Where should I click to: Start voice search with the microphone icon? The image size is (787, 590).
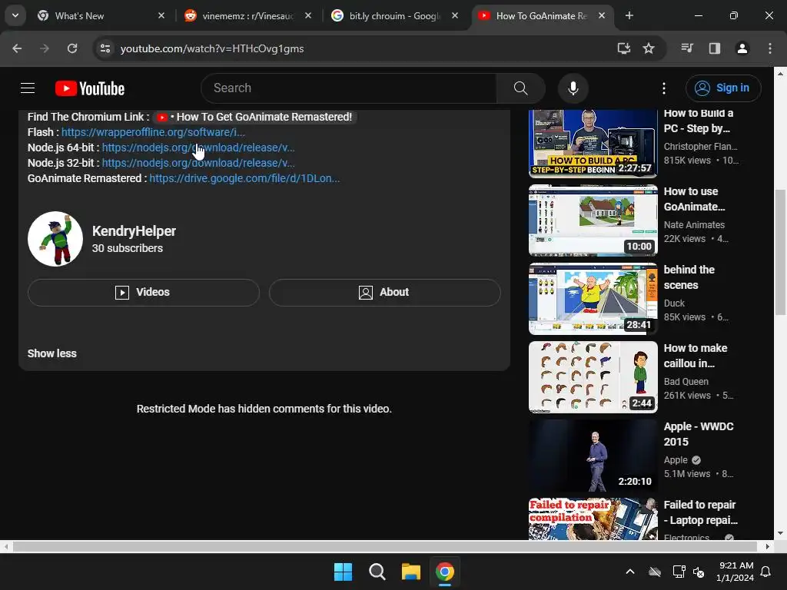click(573, 88)
